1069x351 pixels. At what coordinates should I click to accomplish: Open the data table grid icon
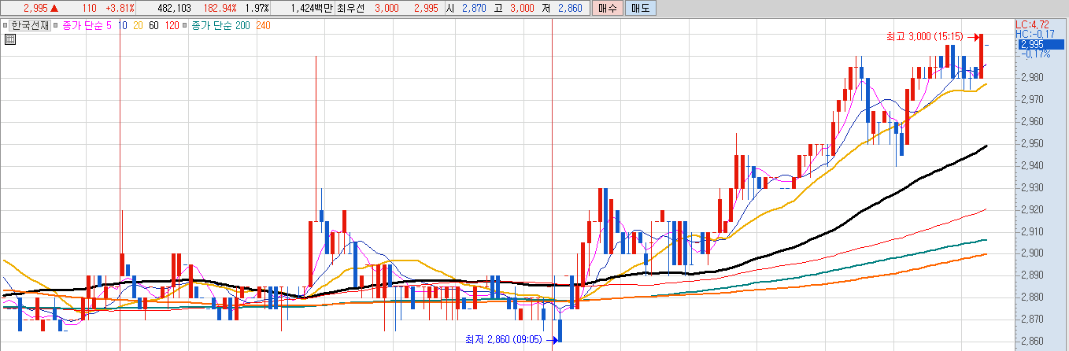click(x=10, y=39)
